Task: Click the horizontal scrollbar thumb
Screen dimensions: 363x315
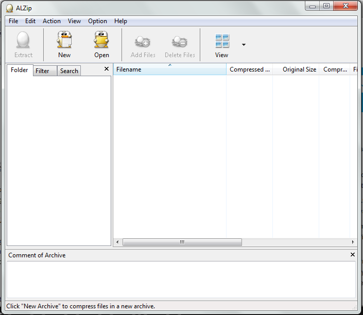Action: point(182,242)
